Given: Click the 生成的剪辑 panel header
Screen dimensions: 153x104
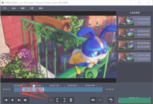Looking at the screenshot, I should pyautogui.click(x=135, y=13).
